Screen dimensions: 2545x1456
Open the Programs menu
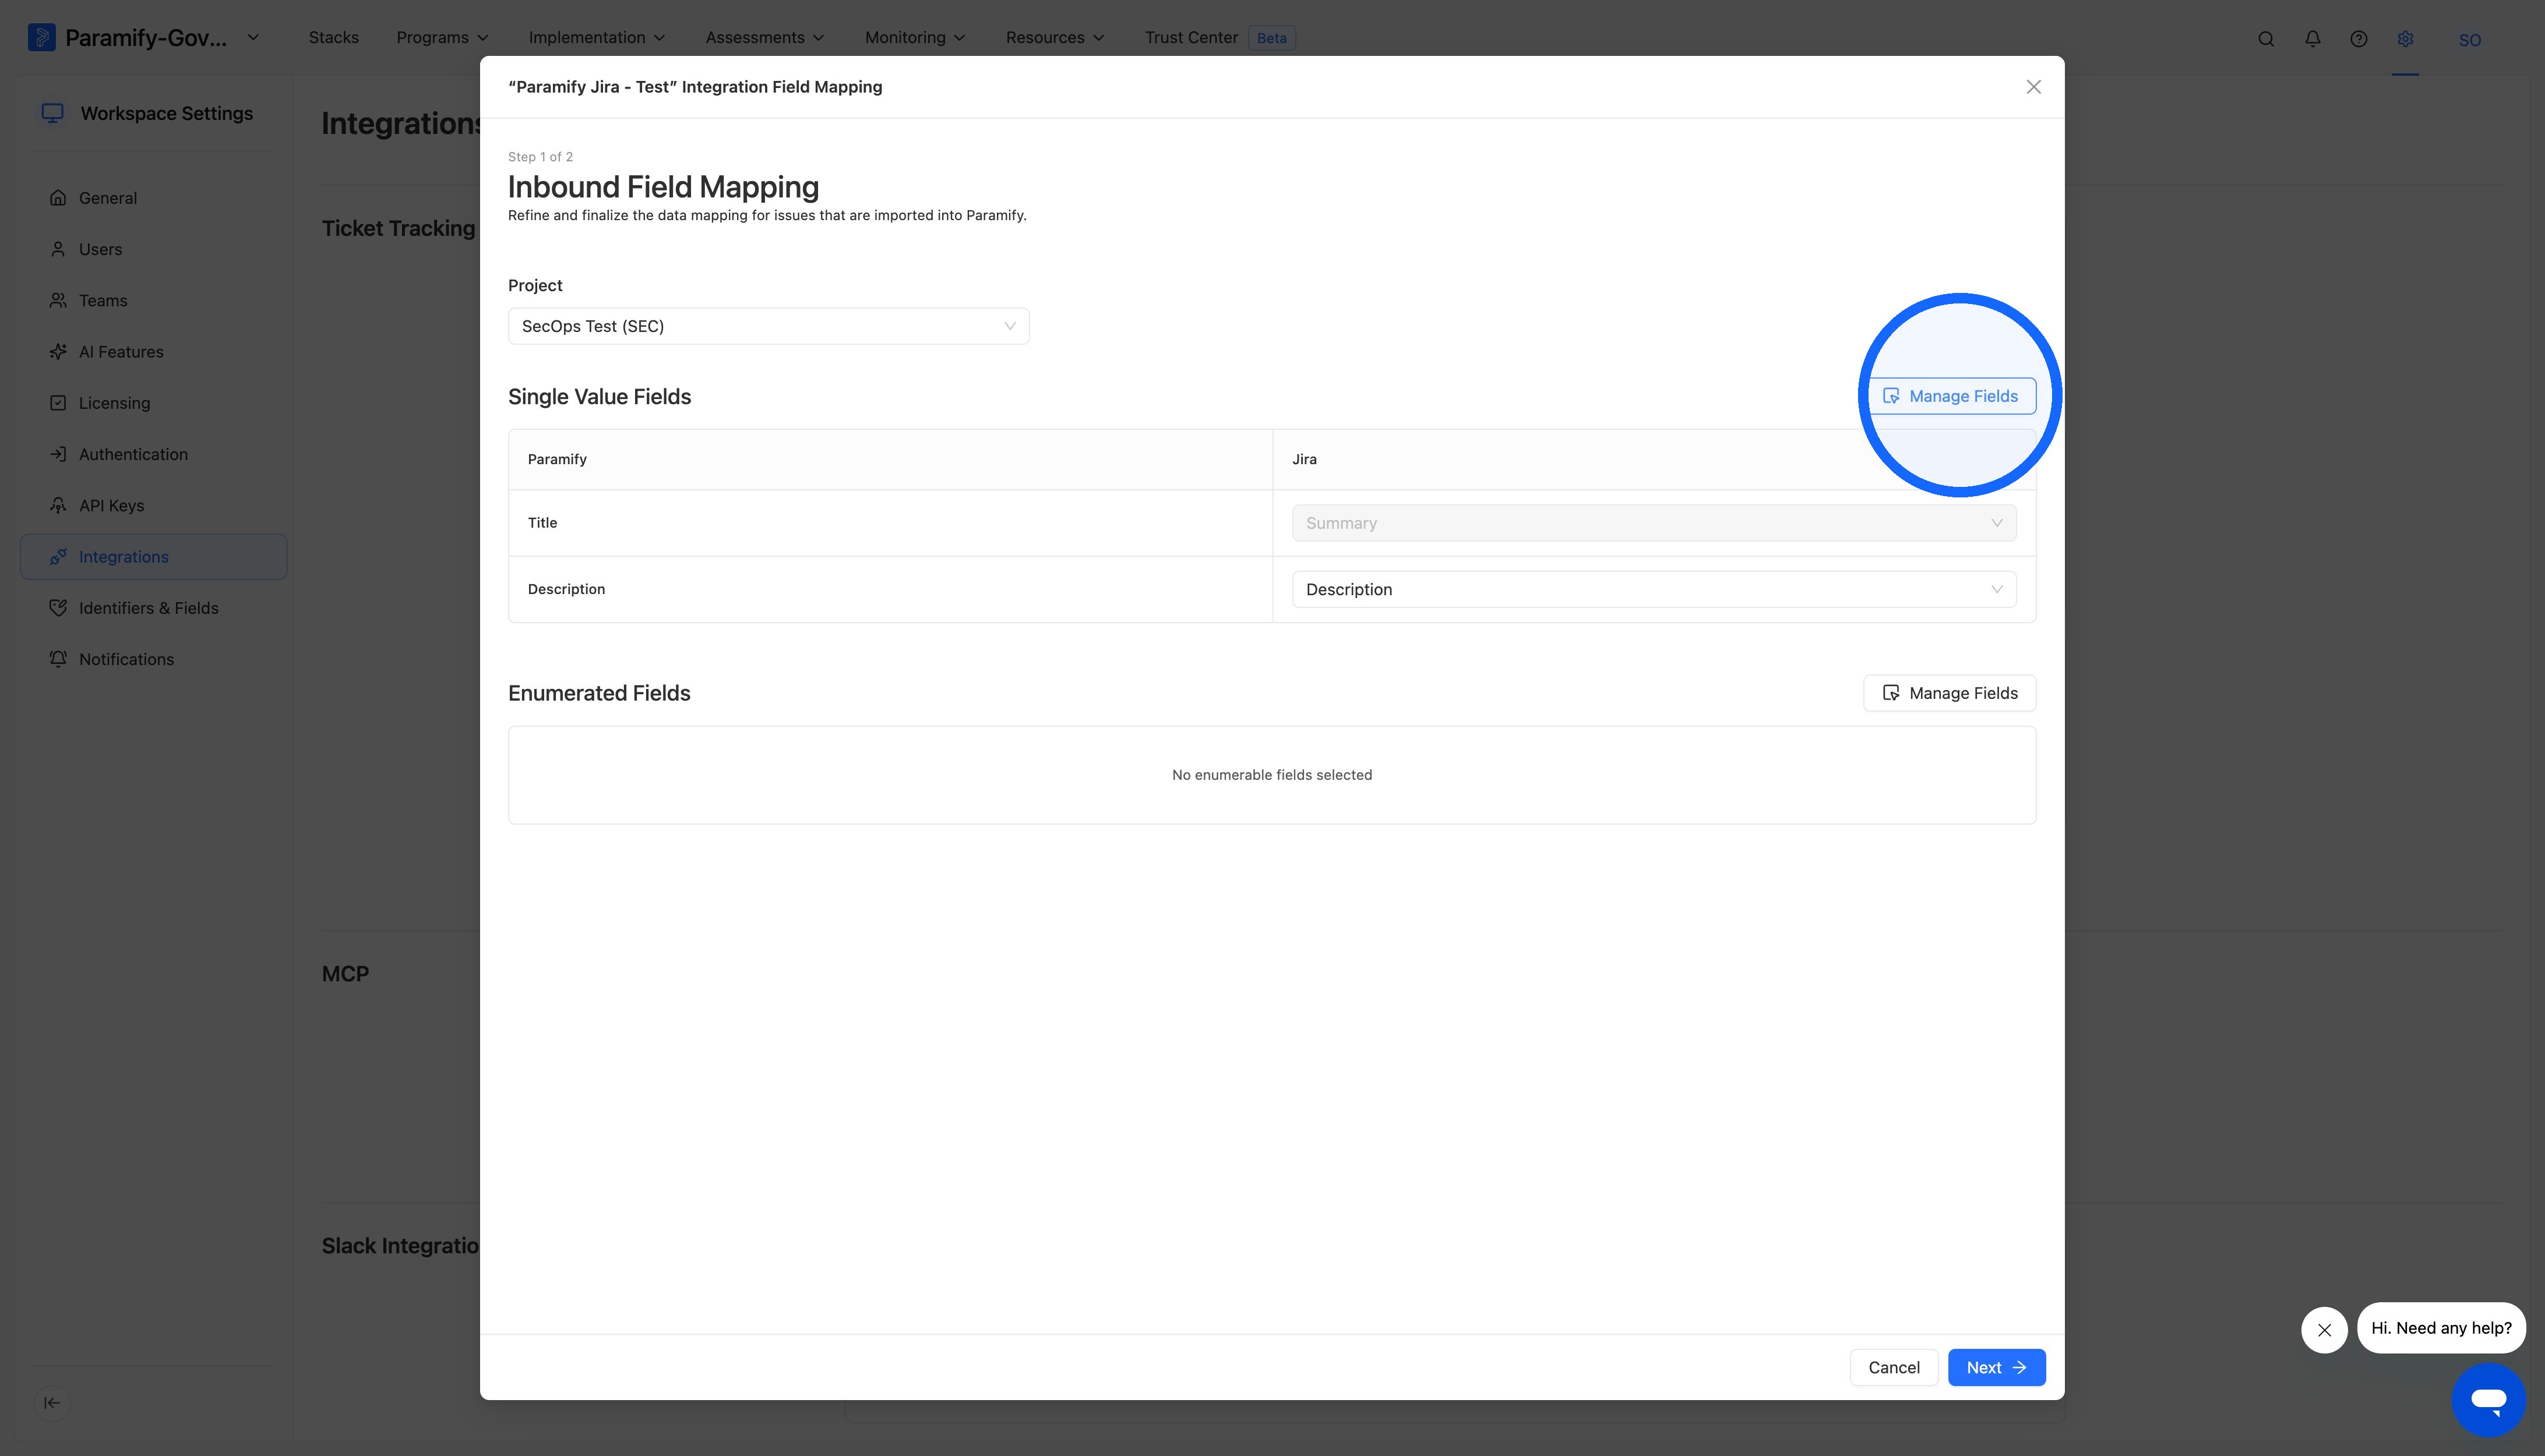[x=442, y=38]
